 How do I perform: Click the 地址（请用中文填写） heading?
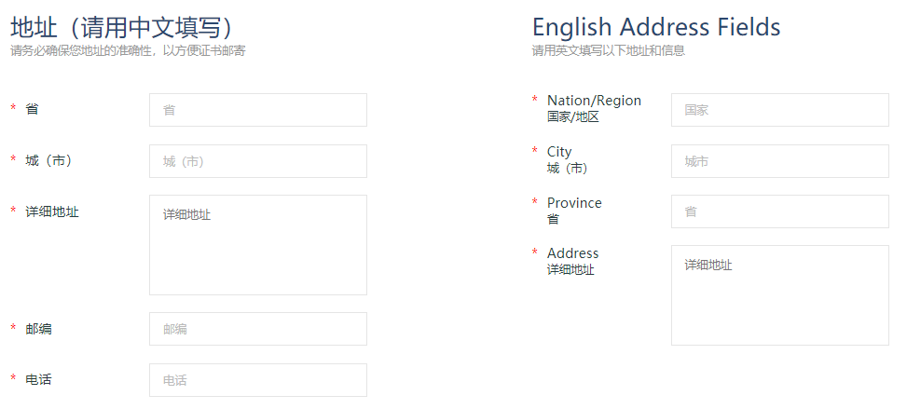[x=122, y=27]
